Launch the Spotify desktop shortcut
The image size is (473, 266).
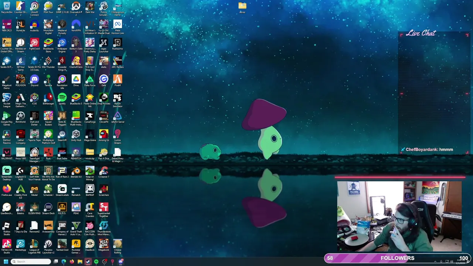tap(62, 99)
